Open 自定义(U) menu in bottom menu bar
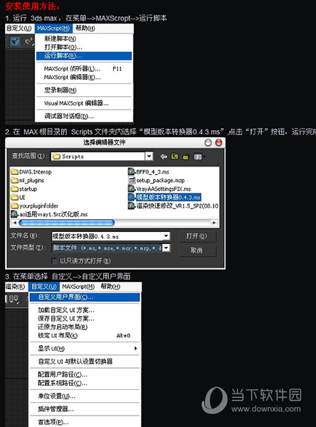Viewport: 316px width, 427px height. pos(44,287)
